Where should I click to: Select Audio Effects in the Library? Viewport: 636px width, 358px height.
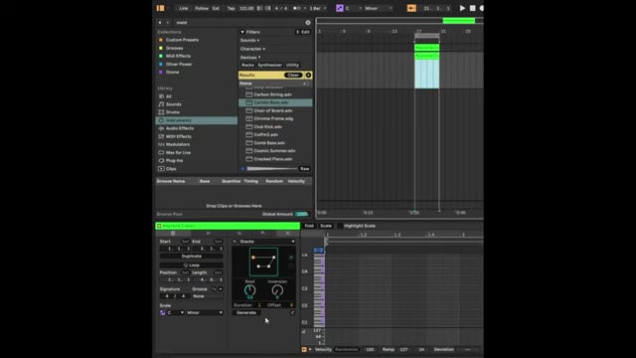tap(179, 128)
